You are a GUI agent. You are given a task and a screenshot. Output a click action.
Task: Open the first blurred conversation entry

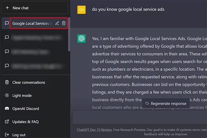point(36,37)
